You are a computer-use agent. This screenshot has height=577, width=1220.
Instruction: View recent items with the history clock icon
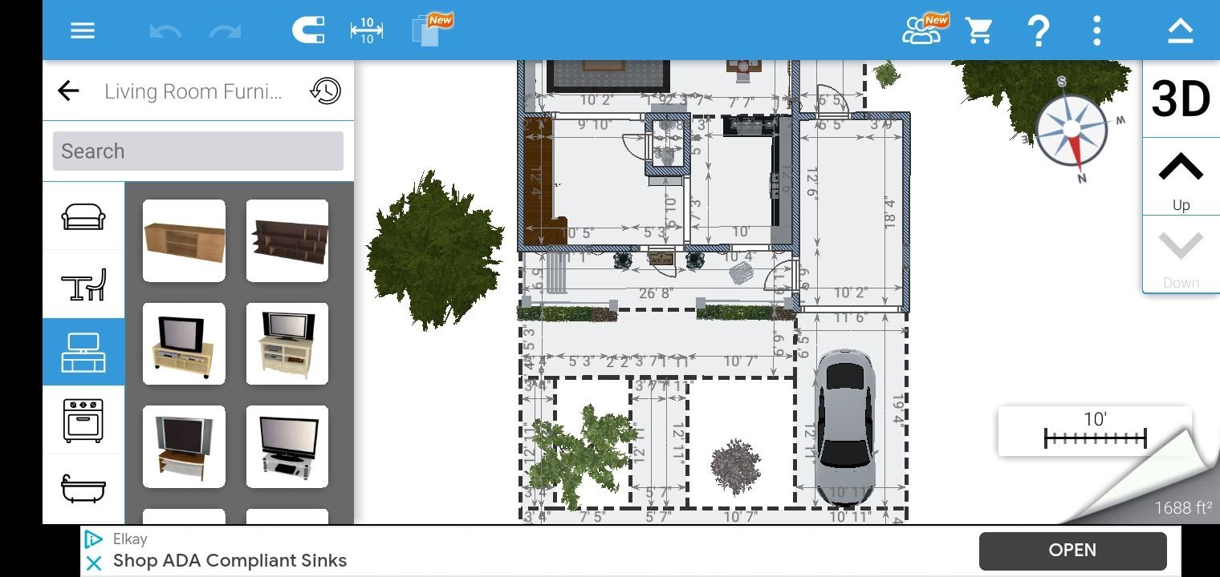[324, 91]
